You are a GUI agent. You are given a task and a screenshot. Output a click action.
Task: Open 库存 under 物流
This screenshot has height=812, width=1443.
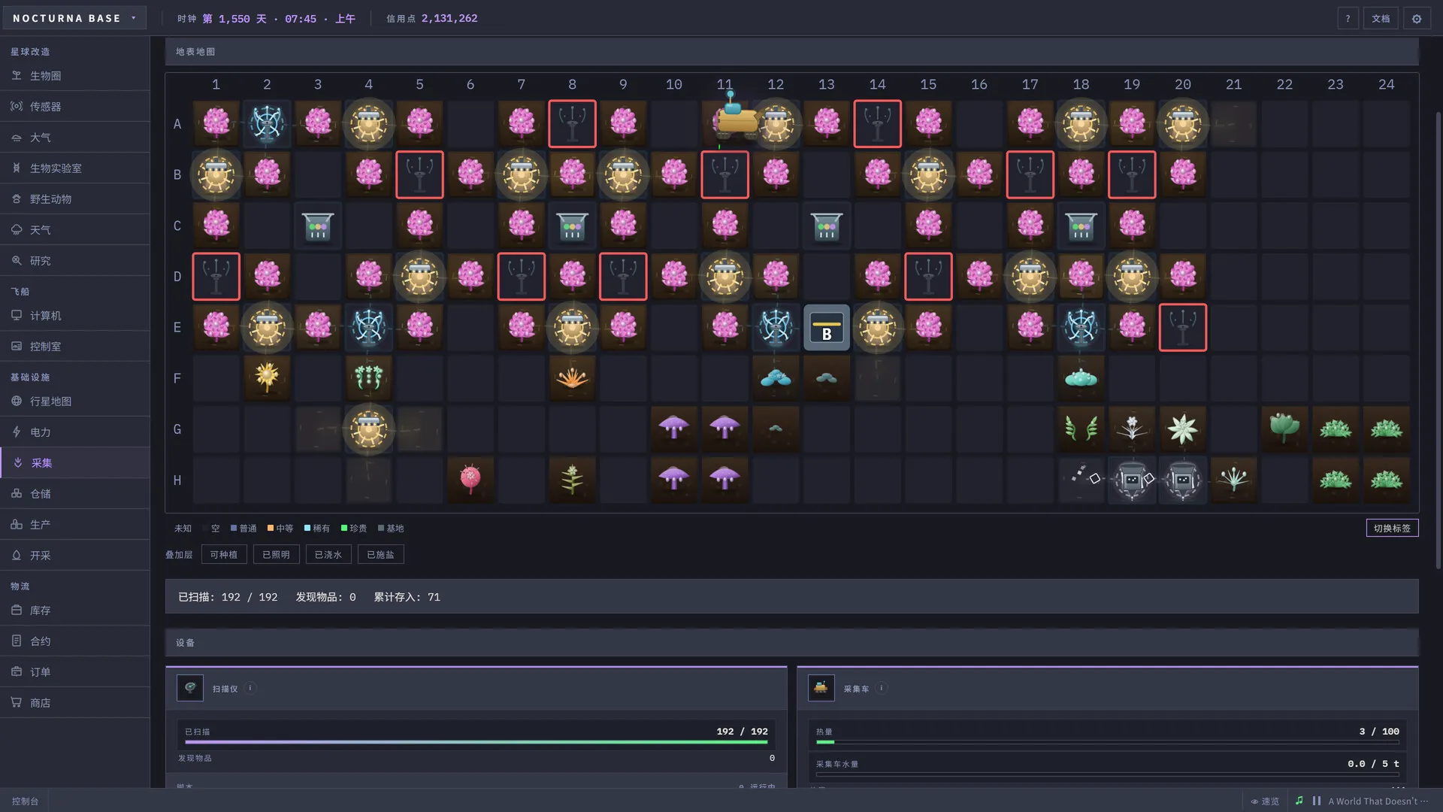point(75,611)
